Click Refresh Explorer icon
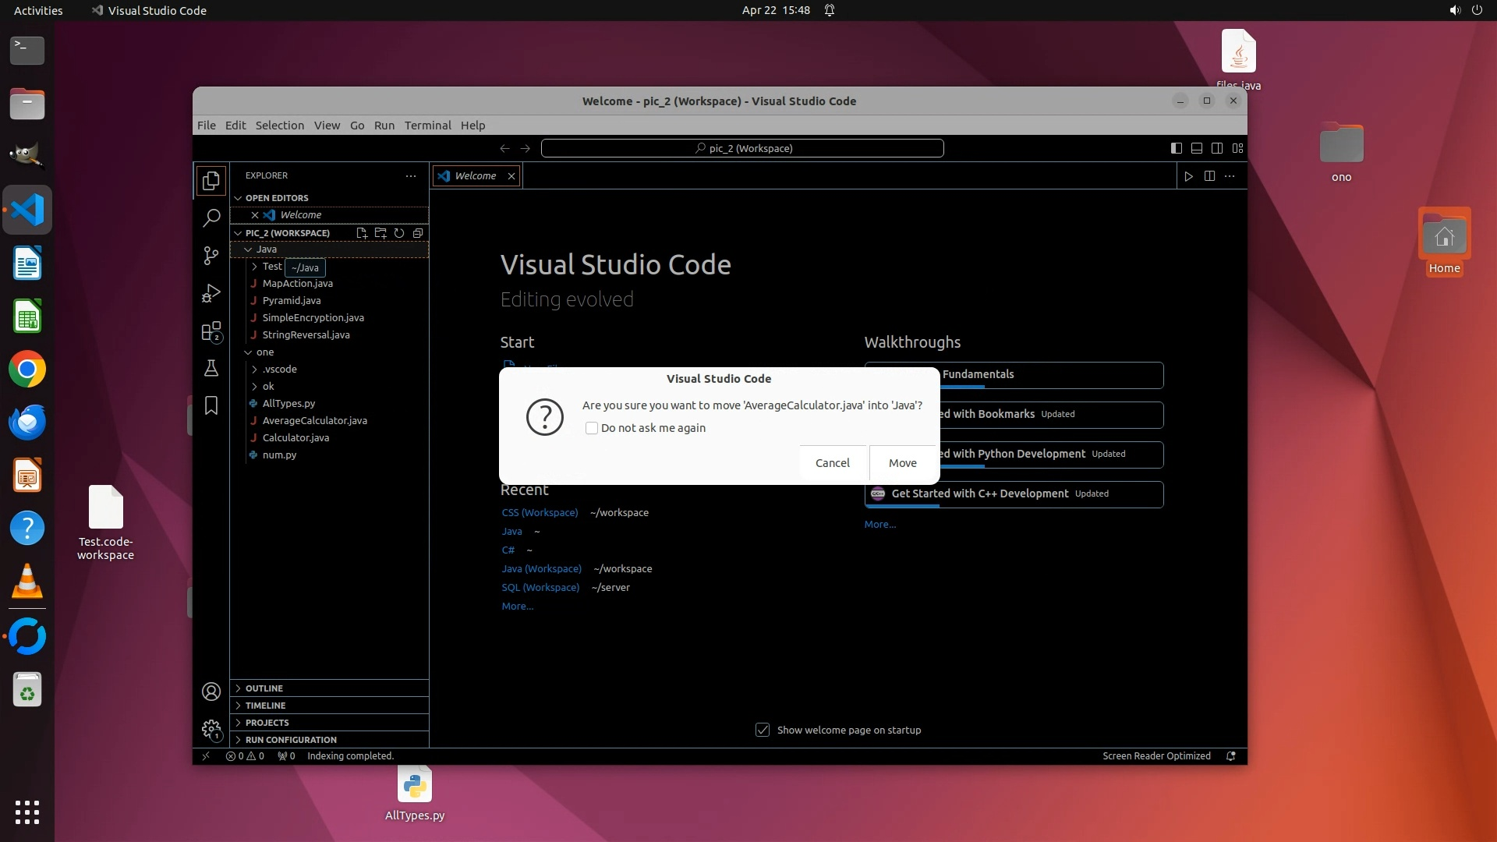The width and height of the screenshot is (1497, 842). click(x=399, y=233)
